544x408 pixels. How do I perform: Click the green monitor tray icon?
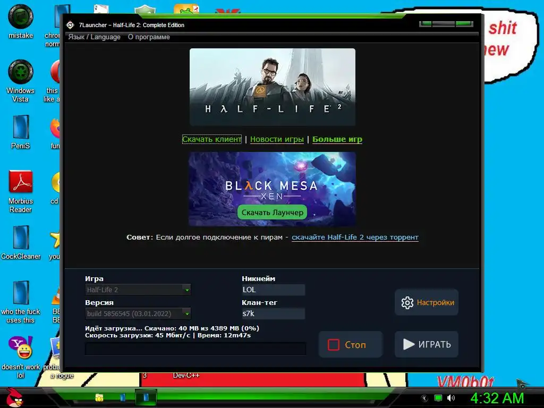coord(438,398)
